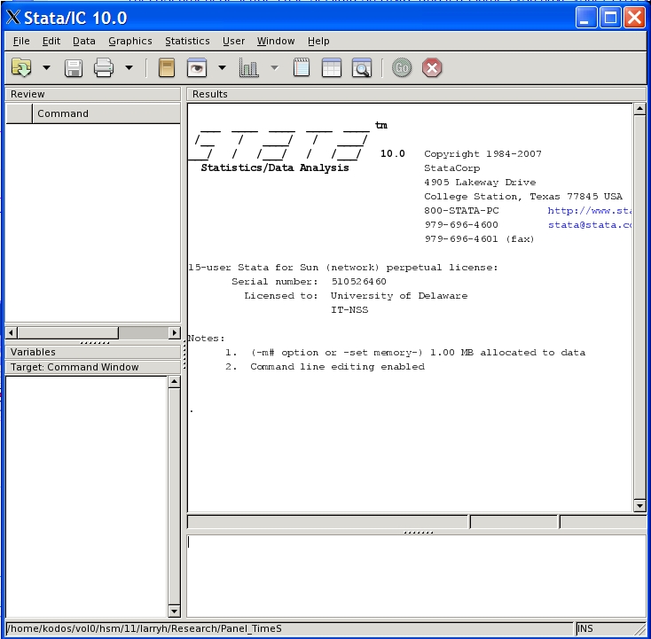This screenshot has height=639, width=651.
Task: Expand the dropdown arrow beside Open icon
Action: click(x=46, y=68)
